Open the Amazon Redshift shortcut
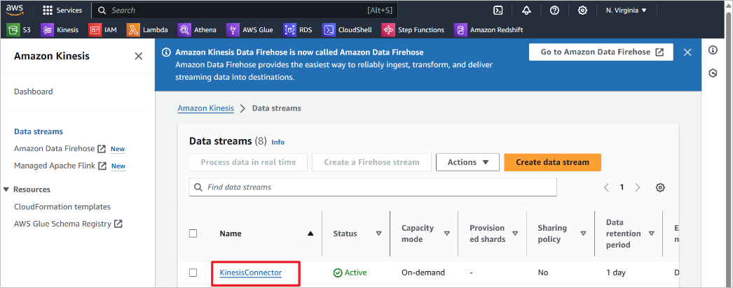 coord(488,30)
